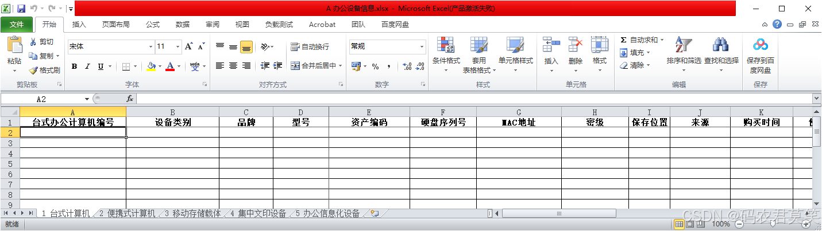Click the 格式 cells button
Screen dimensions: 822x231
[600, 56]
